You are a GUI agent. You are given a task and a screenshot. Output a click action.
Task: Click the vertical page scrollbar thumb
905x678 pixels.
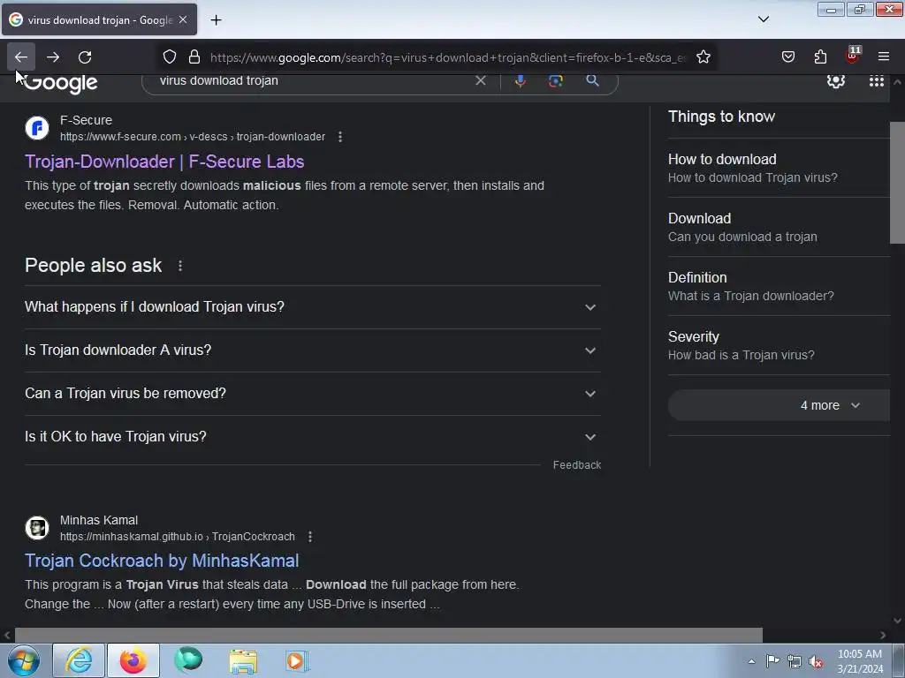[897, 183]
